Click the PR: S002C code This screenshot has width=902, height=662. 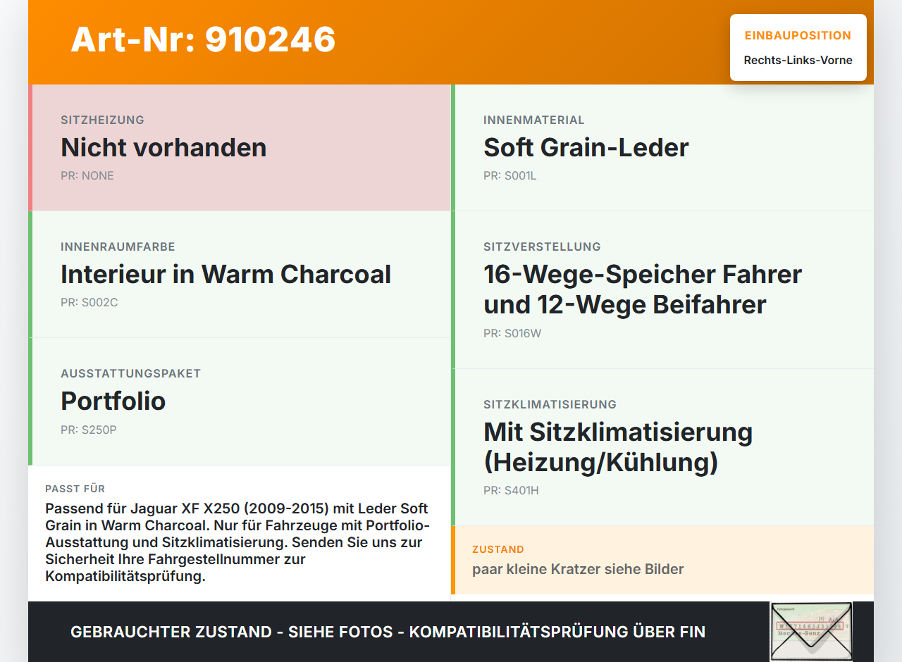[89, 302]
